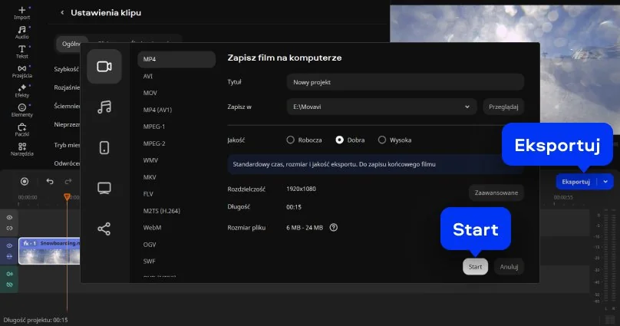Open the Eksportuj dropdown arrow
The width and height of the screenshot is (620, 326).
click(x=606, y=182)
